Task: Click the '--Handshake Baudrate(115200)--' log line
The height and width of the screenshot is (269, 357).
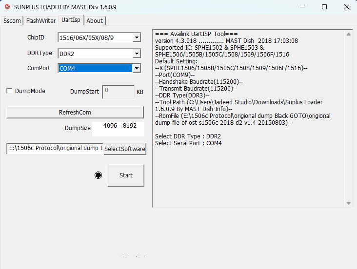Action: (199, 82)
